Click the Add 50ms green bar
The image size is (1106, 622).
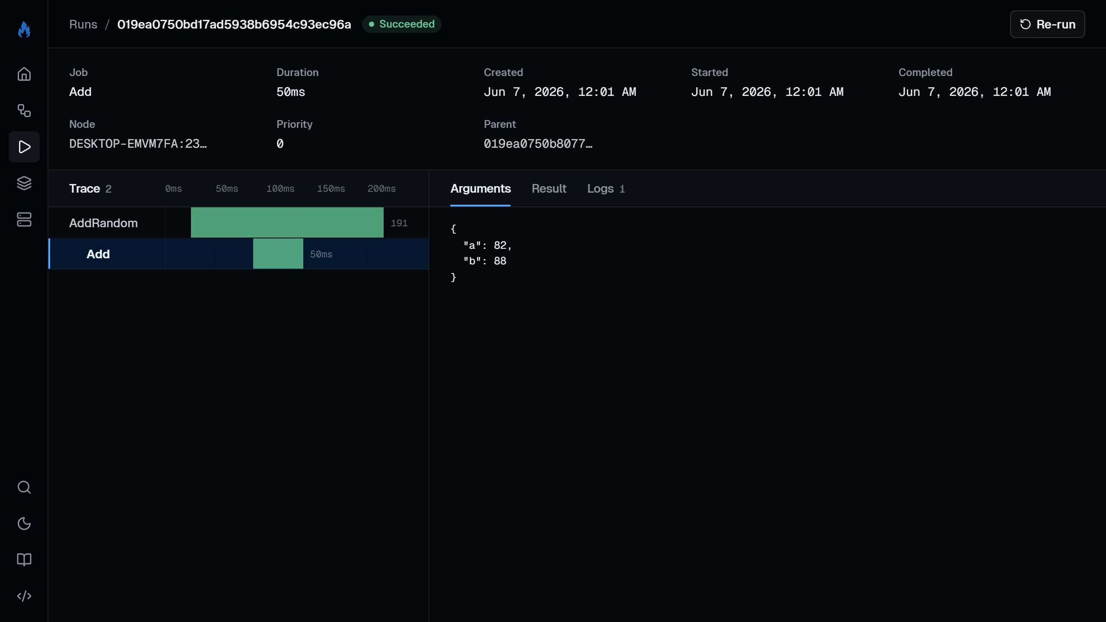(x=278, y=254)
